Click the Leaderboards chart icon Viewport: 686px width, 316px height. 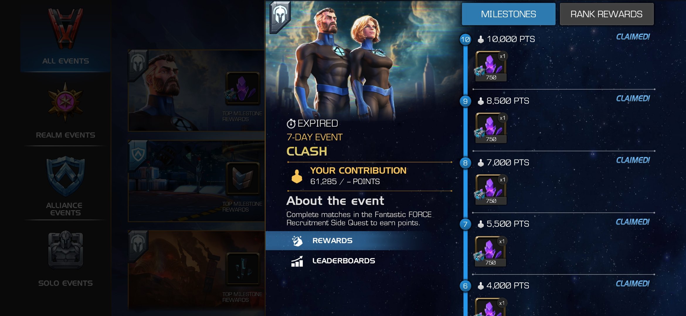coord(297,261)
